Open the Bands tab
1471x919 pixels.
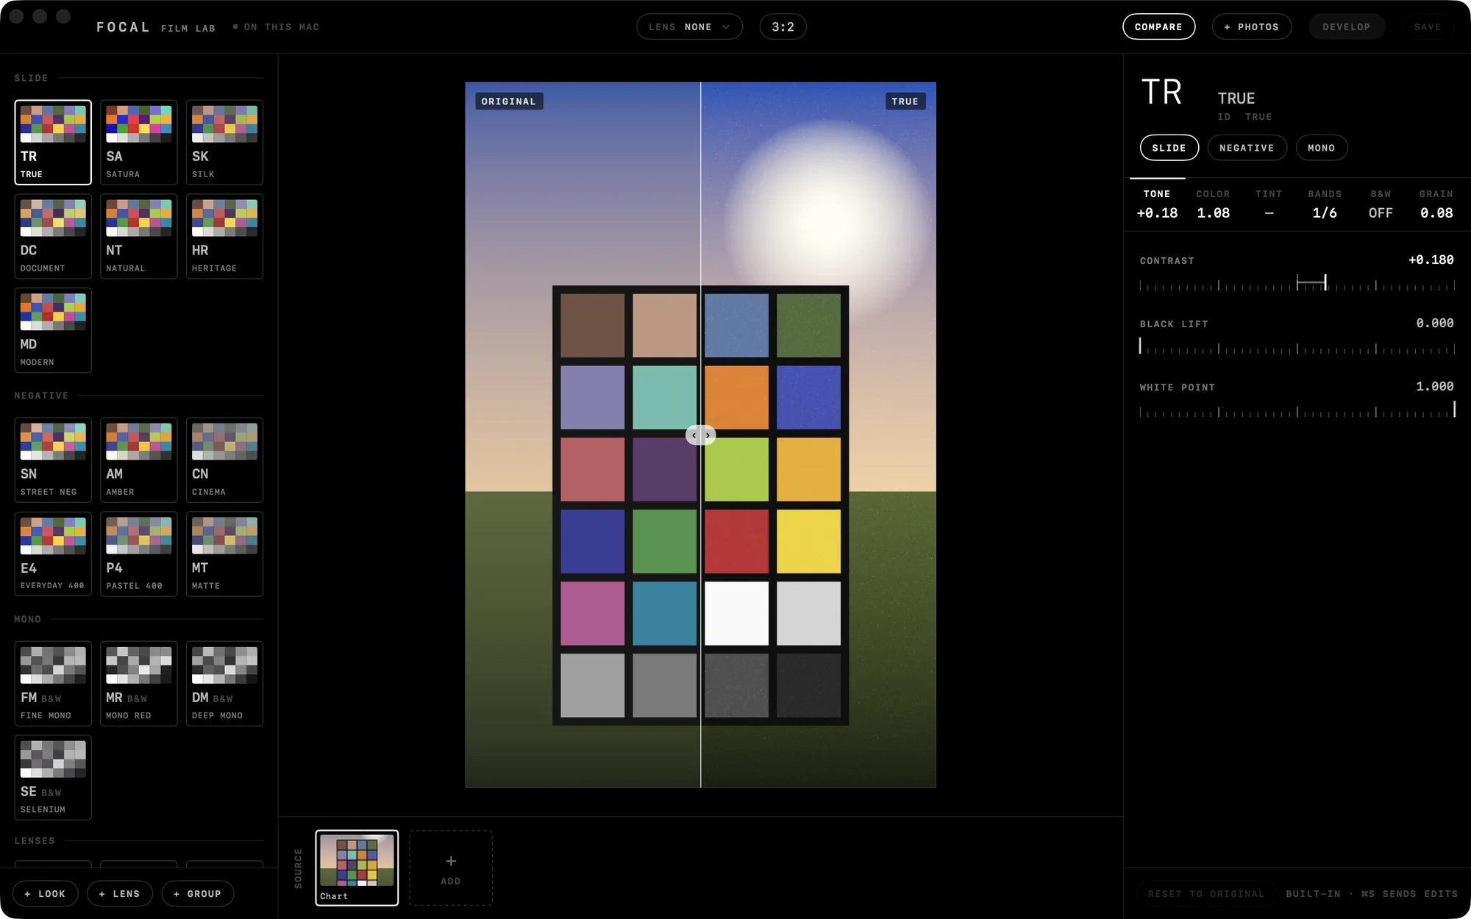coord(1325,204)
